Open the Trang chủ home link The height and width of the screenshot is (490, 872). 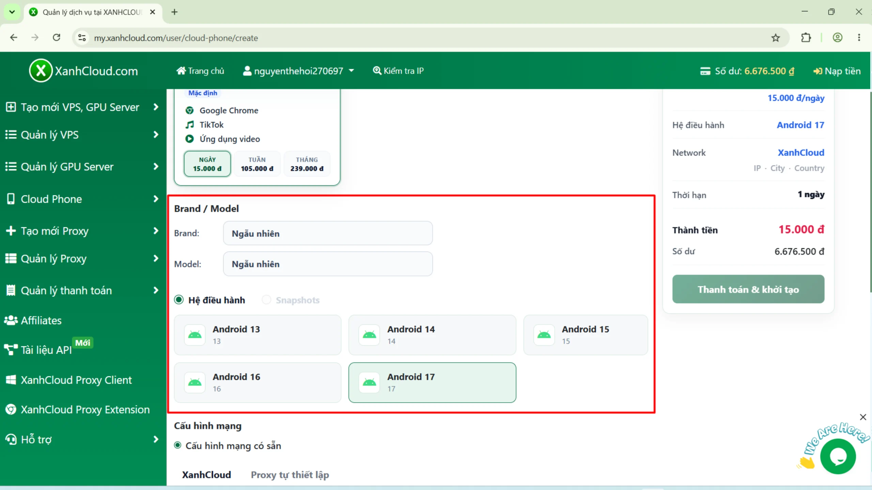[x=200, y=71]
